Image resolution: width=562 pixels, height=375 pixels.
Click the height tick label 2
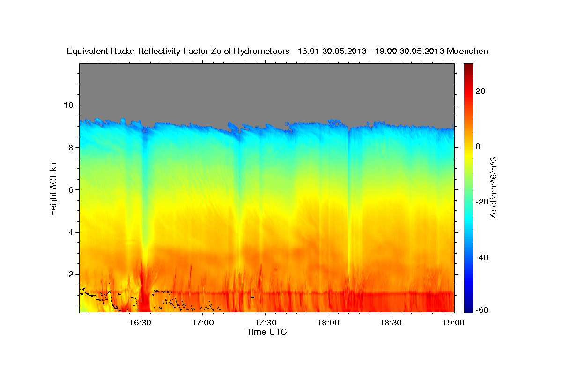[x=71, y=274]
